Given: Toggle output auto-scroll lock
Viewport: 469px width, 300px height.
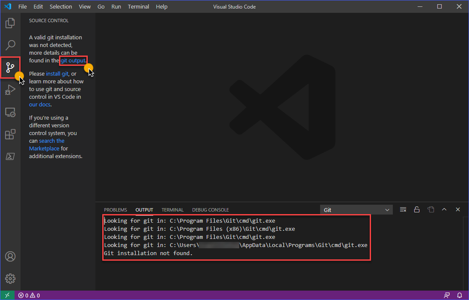Looking at the screenshot, I should click(x=417, y=209).
